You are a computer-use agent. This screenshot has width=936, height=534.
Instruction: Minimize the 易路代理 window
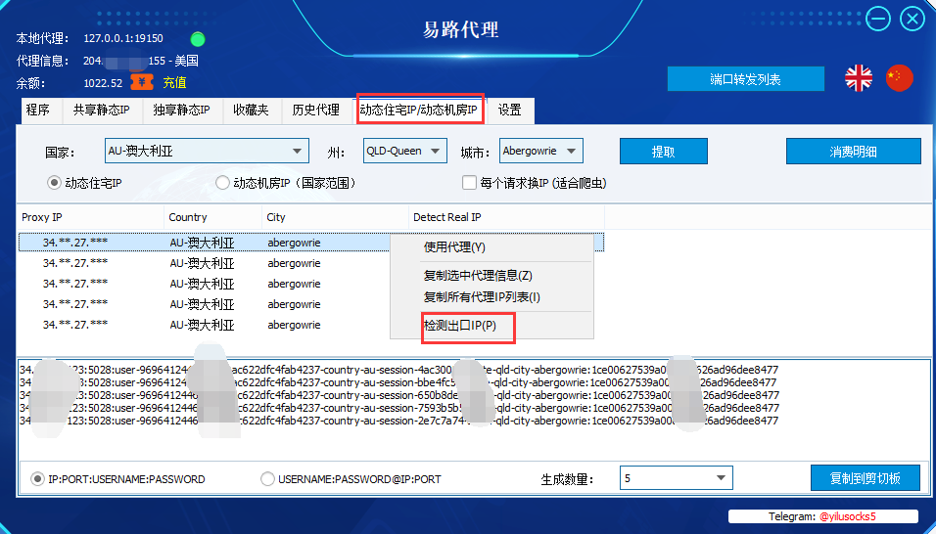point(878,19)
